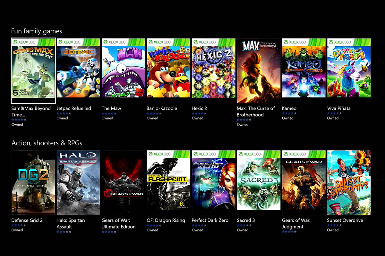Click the "Halo: Spartan Assault" title text
The width and height of the screenshot is (385, 256).
71,223
